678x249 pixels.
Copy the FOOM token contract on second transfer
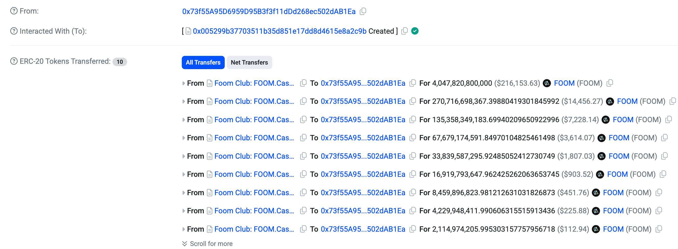click(673, 101)
